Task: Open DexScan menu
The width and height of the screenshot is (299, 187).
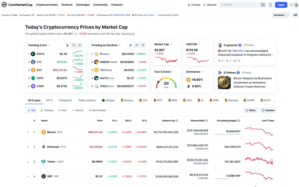Action: coord(67,5)
